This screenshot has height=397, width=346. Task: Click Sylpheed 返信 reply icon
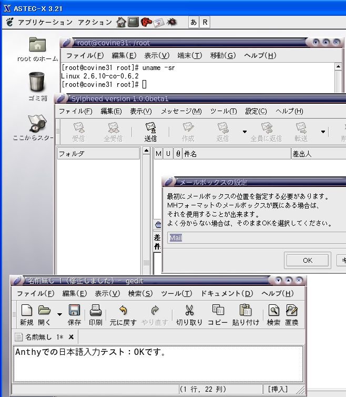tap(222, 132)
